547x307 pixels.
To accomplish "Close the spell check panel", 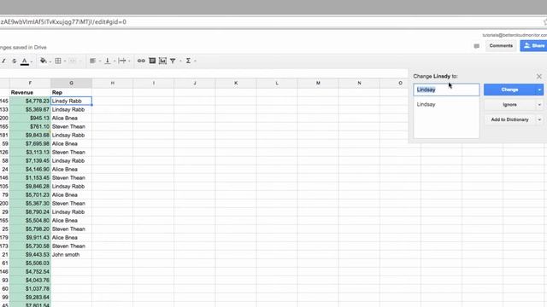I will (539, 76).
